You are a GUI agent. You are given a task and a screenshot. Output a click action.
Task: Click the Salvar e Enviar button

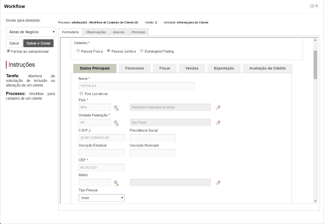point(39,43)
